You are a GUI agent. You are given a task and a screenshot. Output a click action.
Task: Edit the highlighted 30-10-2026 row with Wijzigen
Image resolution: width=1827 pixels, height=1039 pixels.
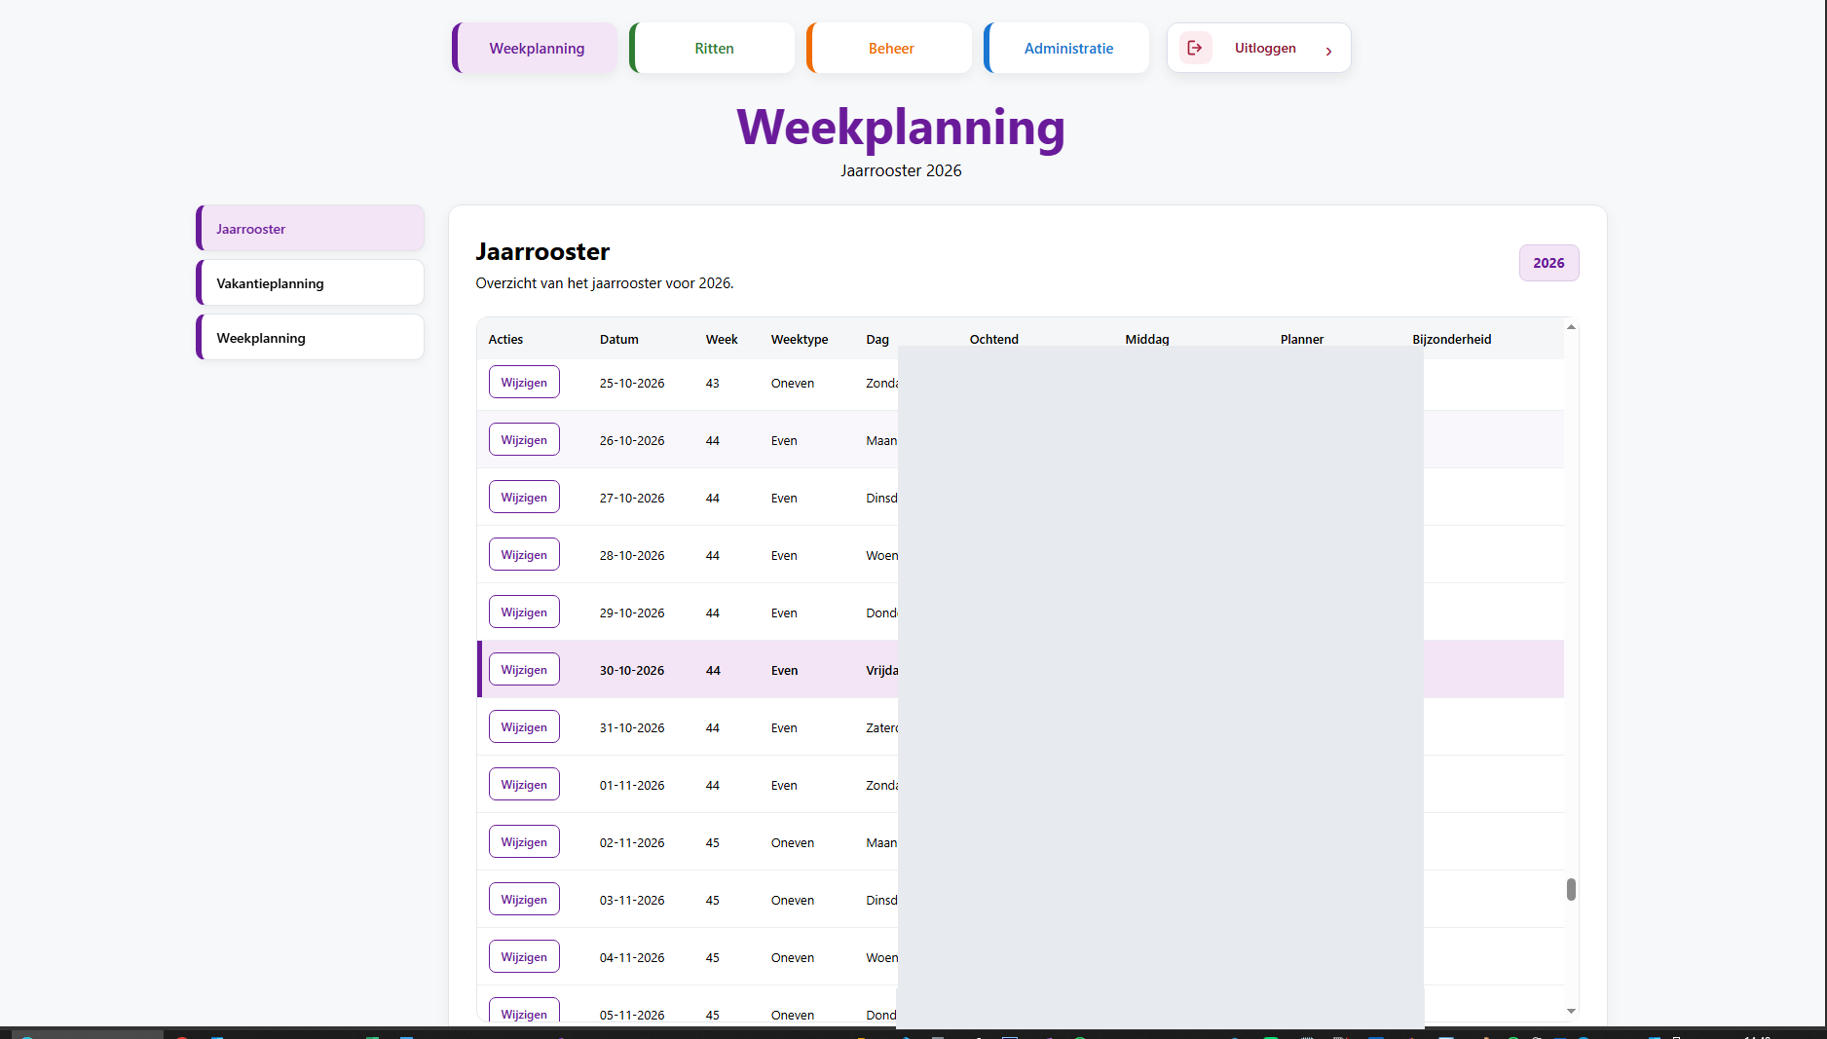click(524, 670)
